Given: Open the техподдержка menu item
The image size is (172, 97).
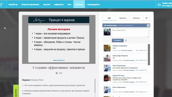Looking at the screenshot, I should [x=93, y=5].
